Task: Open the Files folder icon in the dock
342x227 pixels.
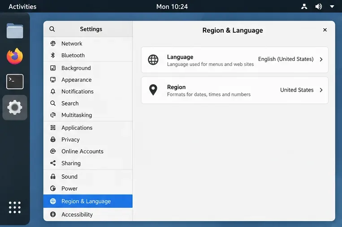Action: [15, 31]
